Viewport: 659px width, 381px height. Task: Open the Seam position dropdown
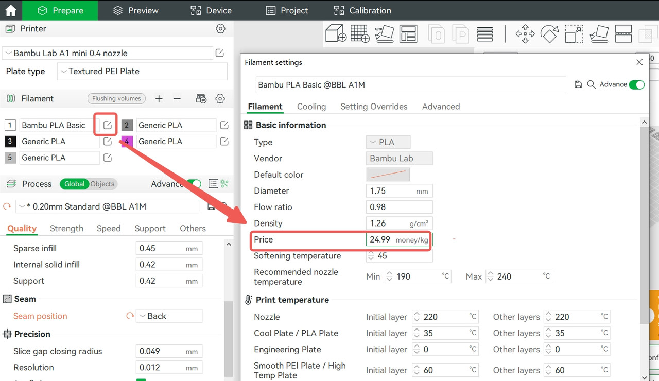coord(169,316)
